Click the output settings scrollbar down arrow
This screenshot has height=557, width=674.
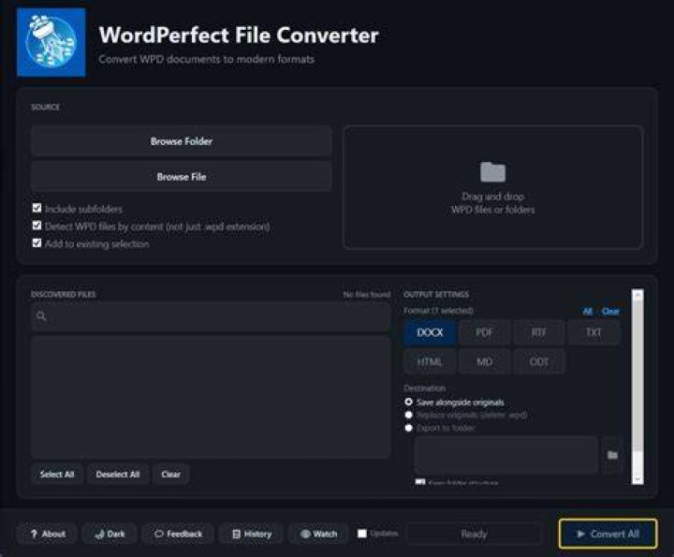(x=637, y=478)
